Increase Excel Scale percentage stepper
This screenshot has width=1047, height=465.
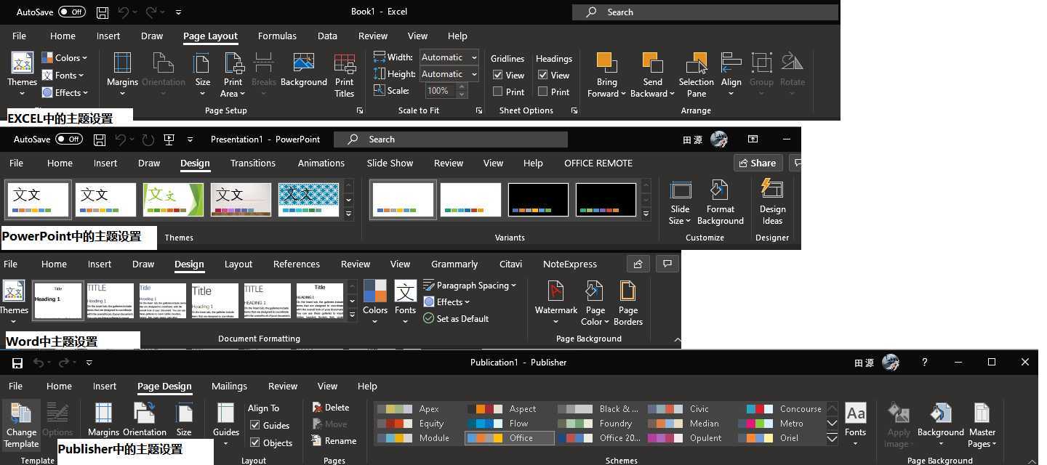[461, 87]
